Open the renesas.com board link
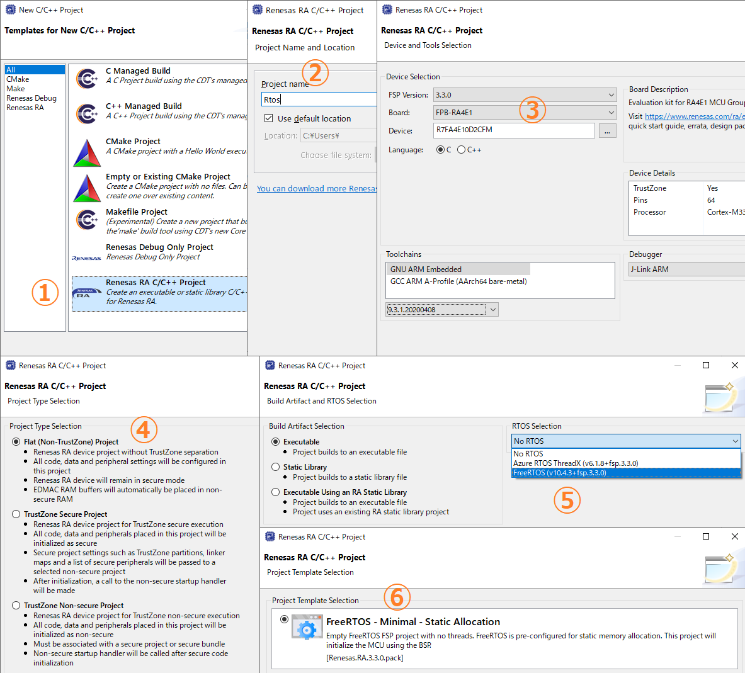The height and width of the screenshot is (673, 745). click(x=695, y=116)
